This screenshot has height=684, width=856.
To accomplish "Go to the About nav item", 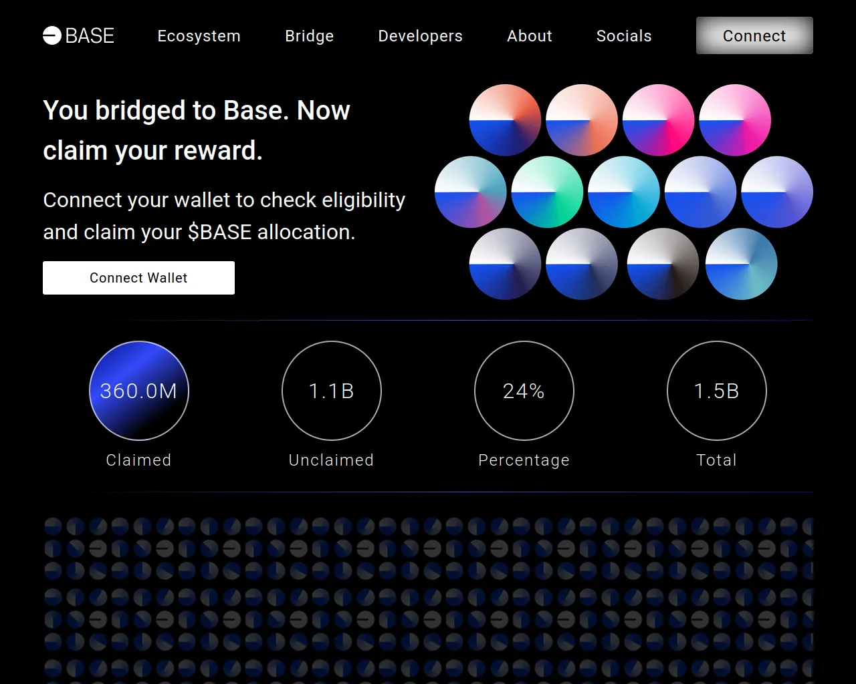I will pos(530,36).
